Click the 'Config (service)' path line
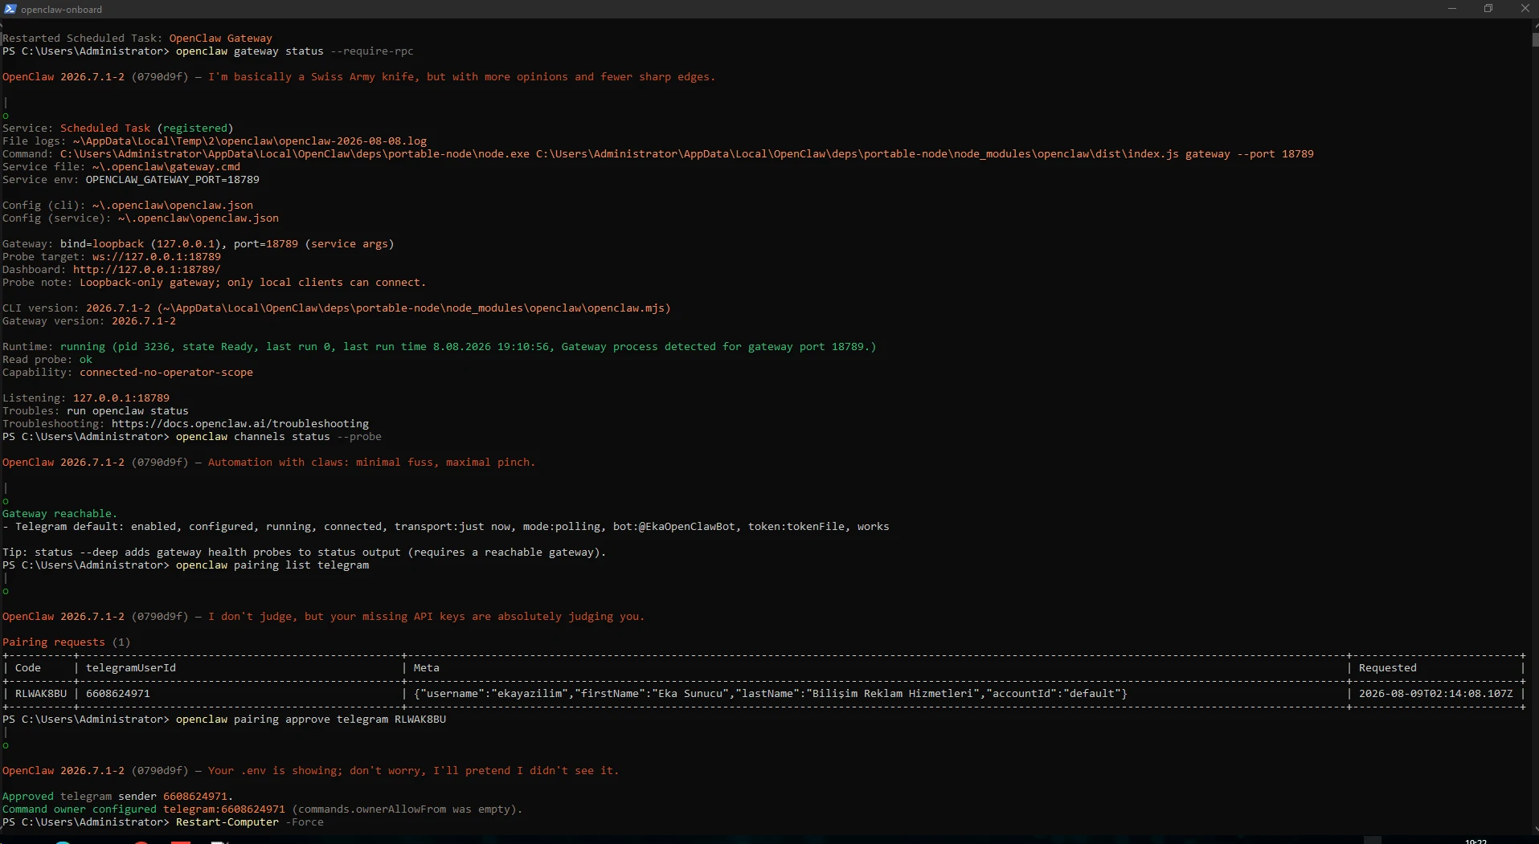Screen dimensions: 1539x844 click(x=141, y=218)
